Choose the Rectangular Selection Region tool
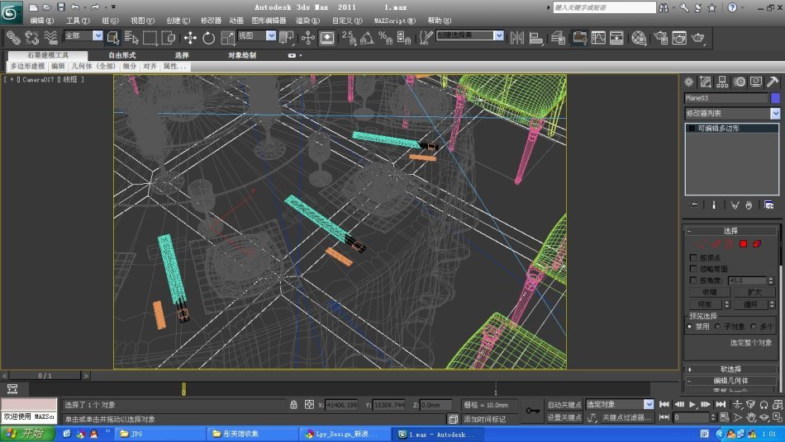Viewport: 785px width, 442px height. coord(150,37)
